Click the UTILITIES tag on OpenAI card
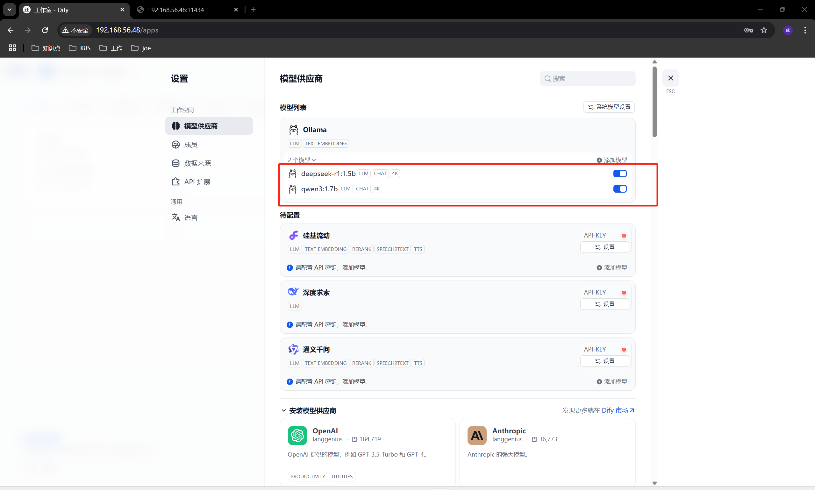The width and height of the screenshot is (815, 490). [342, 476]
